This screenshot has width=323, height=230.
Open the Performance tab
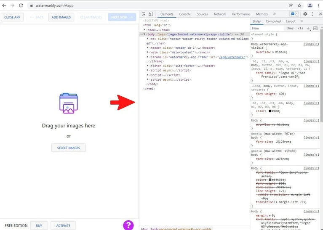(x=241, y=14)
